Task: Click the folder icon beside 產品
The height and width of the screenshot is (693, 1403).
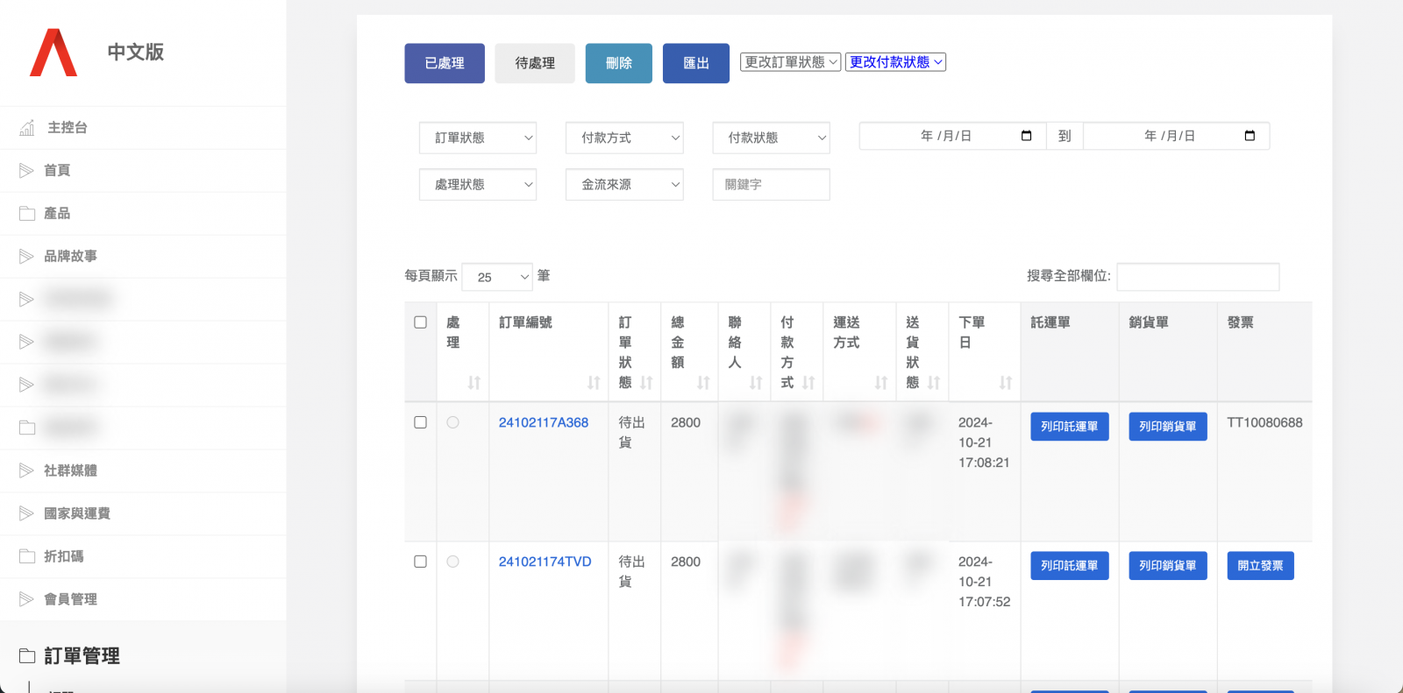Action: [27, 214]
